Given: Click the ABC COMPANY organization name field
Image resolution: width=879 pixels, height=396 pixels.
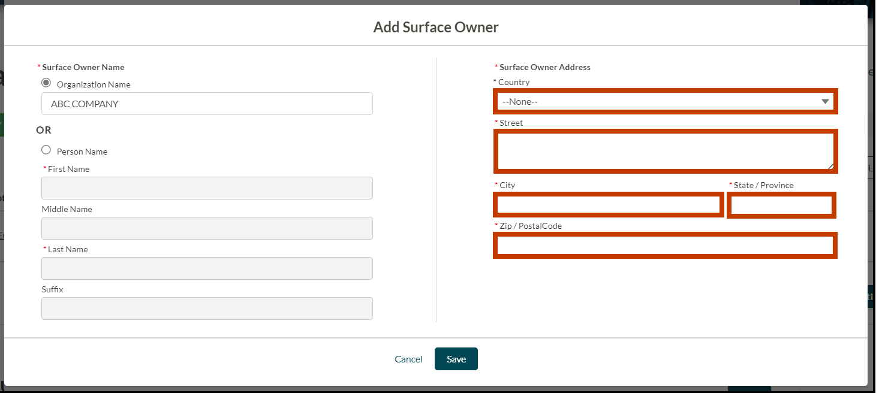Looking at the screenshot, I should (206, 104).
